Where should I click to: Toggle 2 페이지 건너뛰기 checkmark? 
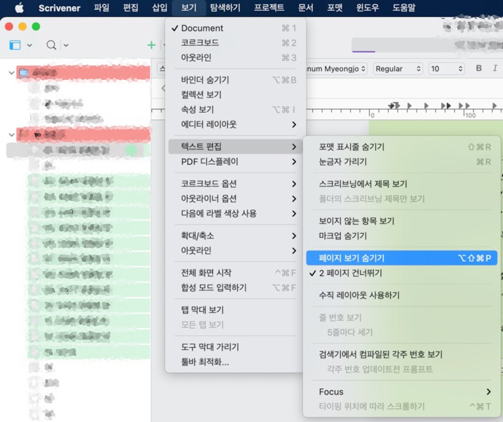402,273
